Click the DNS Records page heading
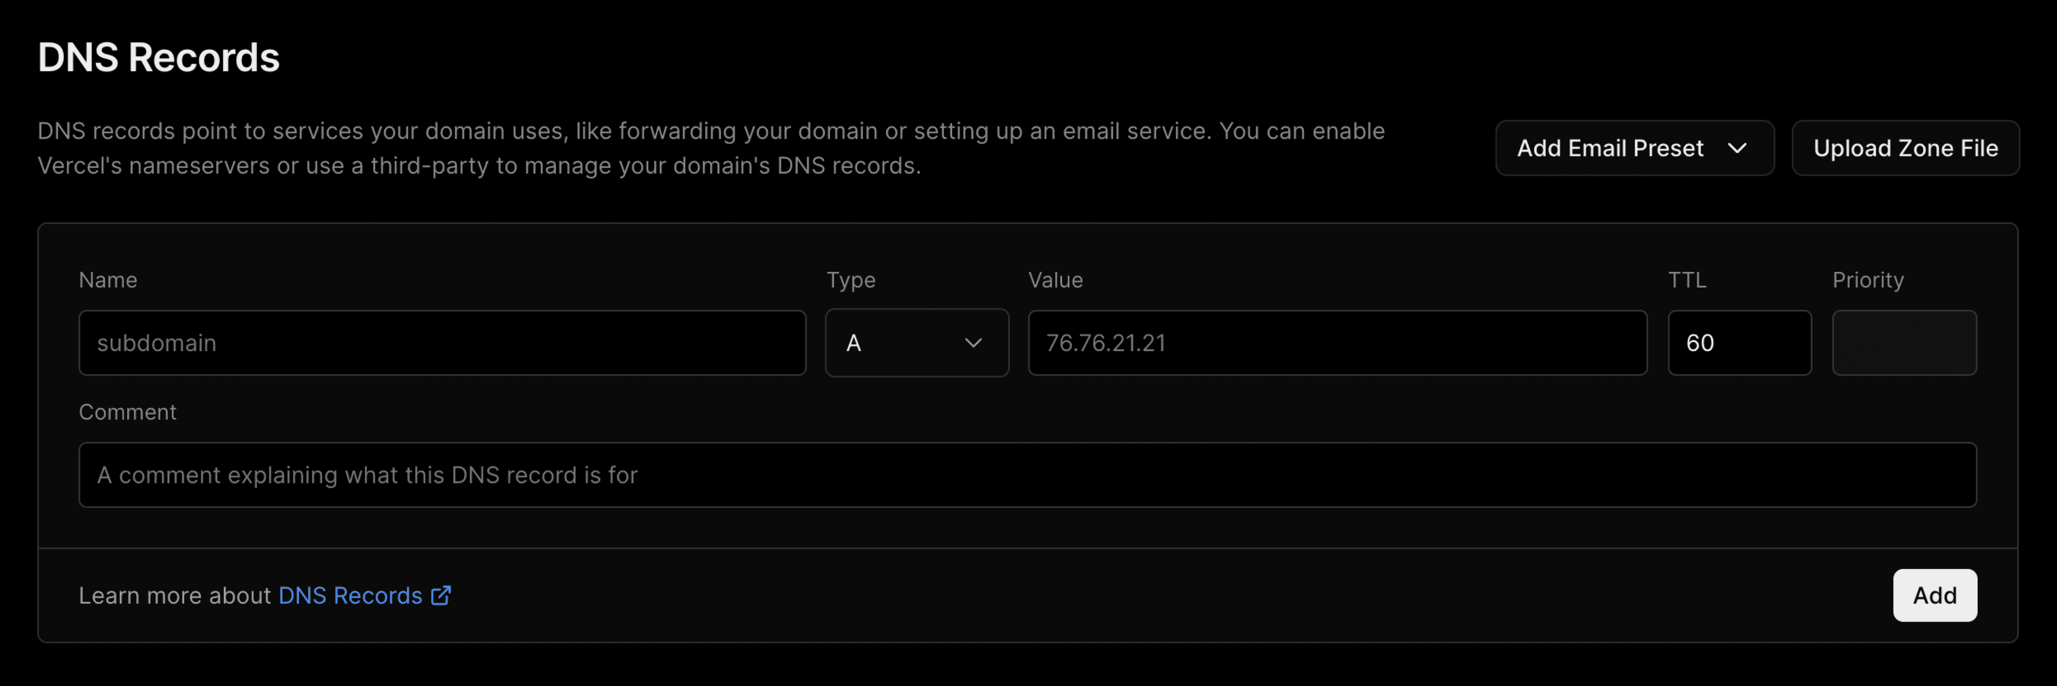2057x686 pixels. [x=159, y=56]
